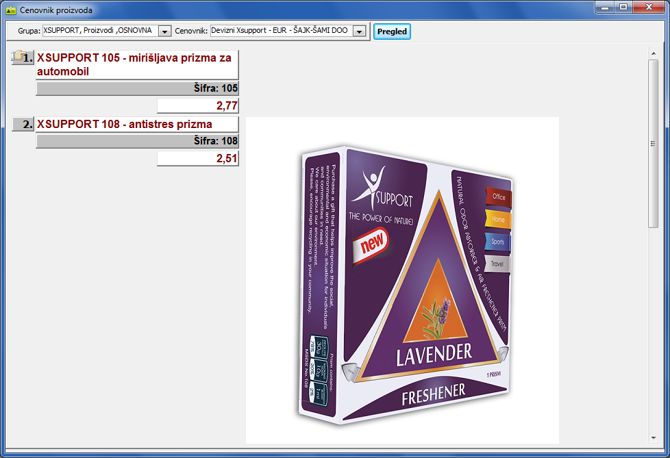Open the Cenovnik dropdown arrow
Viewport: 670px width, 458px height.
click(360, 31)
